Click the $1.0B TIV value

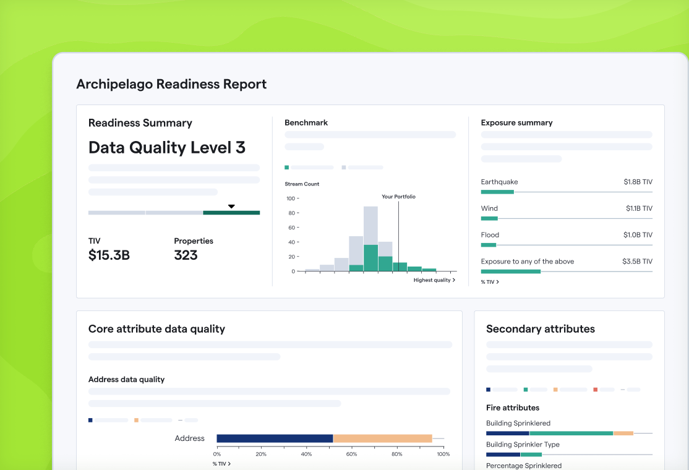pos(638,235)
